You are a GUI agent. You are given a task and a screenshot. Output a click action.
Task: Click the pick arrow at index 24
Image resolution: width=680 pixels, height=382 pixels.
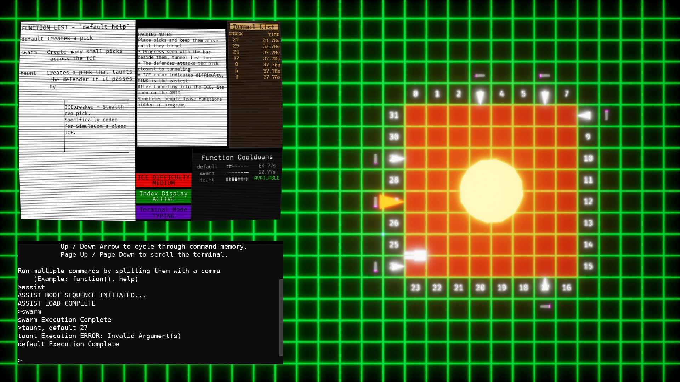pyautogui.click(x=397, y=266)
